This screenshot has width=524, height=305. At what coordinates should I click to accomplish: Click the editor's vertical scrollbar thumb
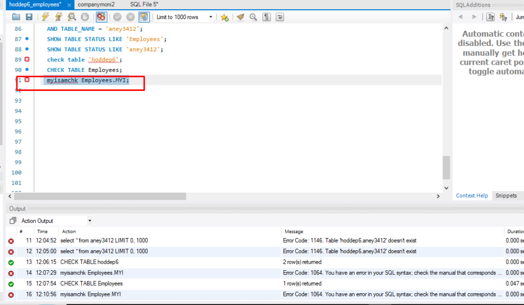pos(446,168)
